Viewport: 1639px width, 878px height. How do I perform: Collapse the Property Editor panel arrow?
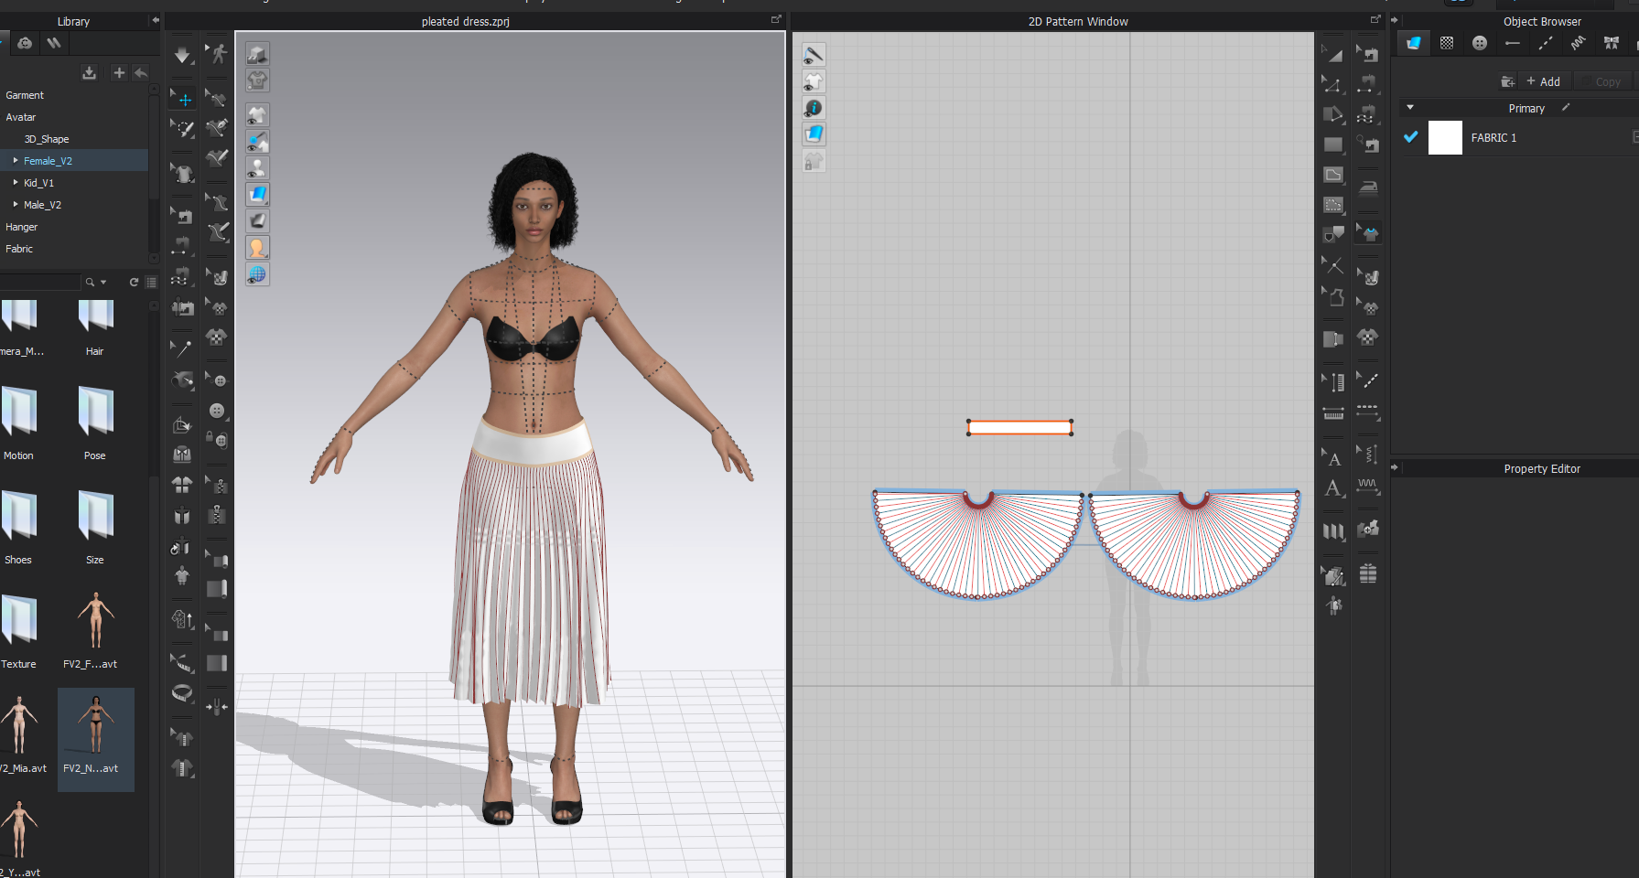pos(1394,468)
